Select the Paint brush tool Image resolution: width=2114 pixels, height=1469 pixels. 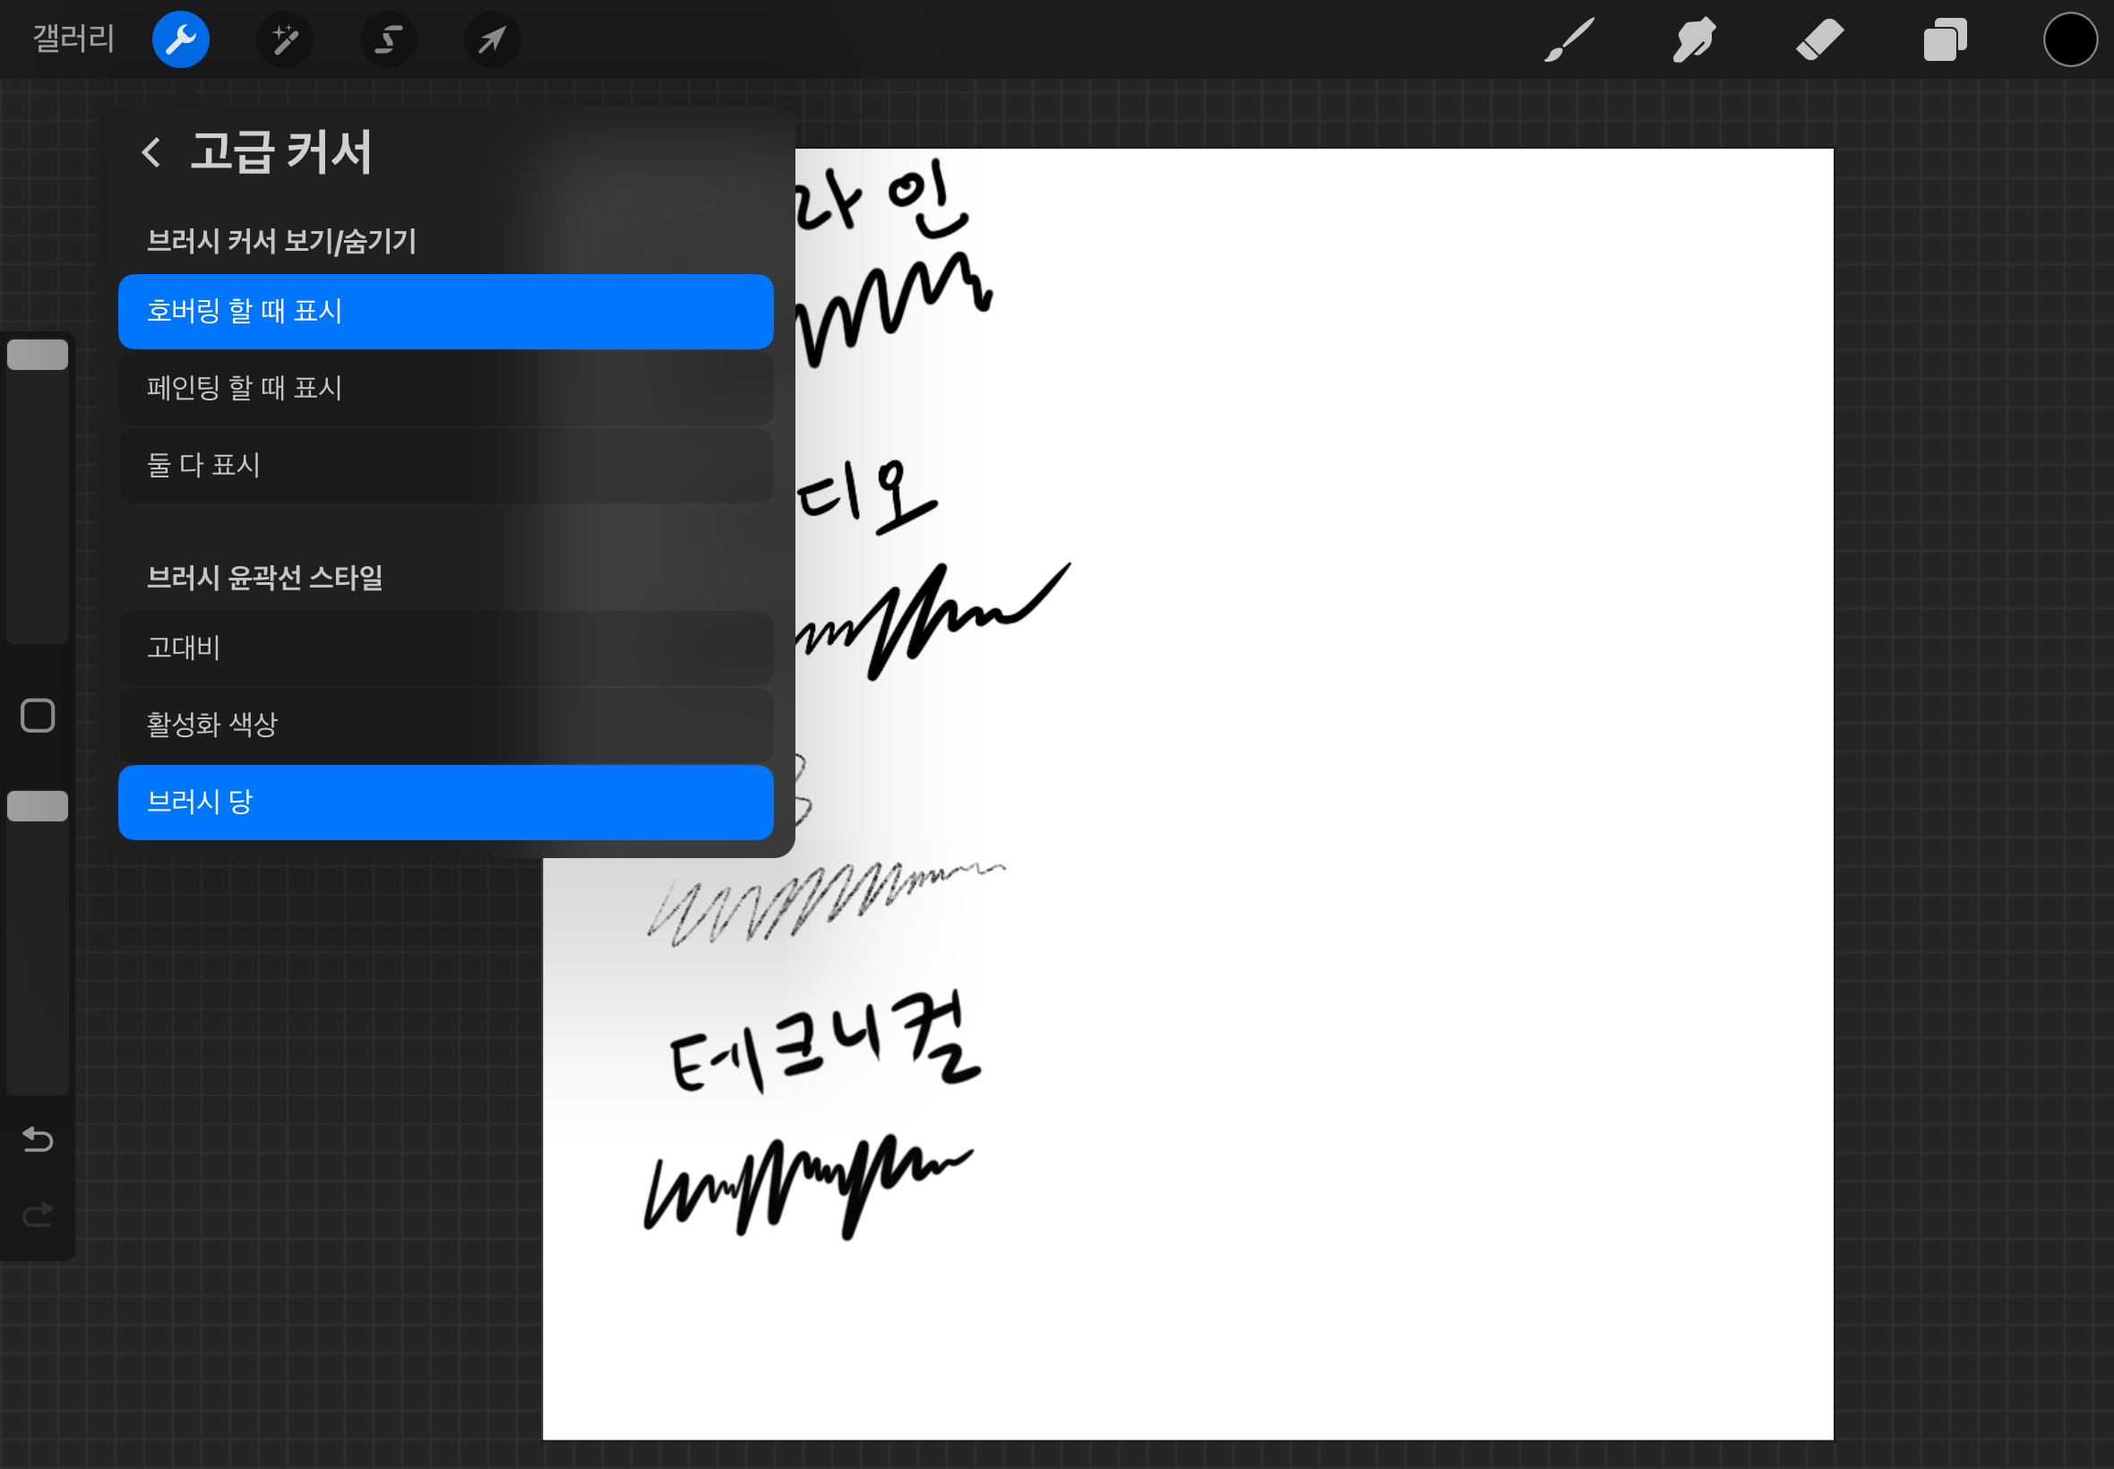click(x=1568, y=39)
